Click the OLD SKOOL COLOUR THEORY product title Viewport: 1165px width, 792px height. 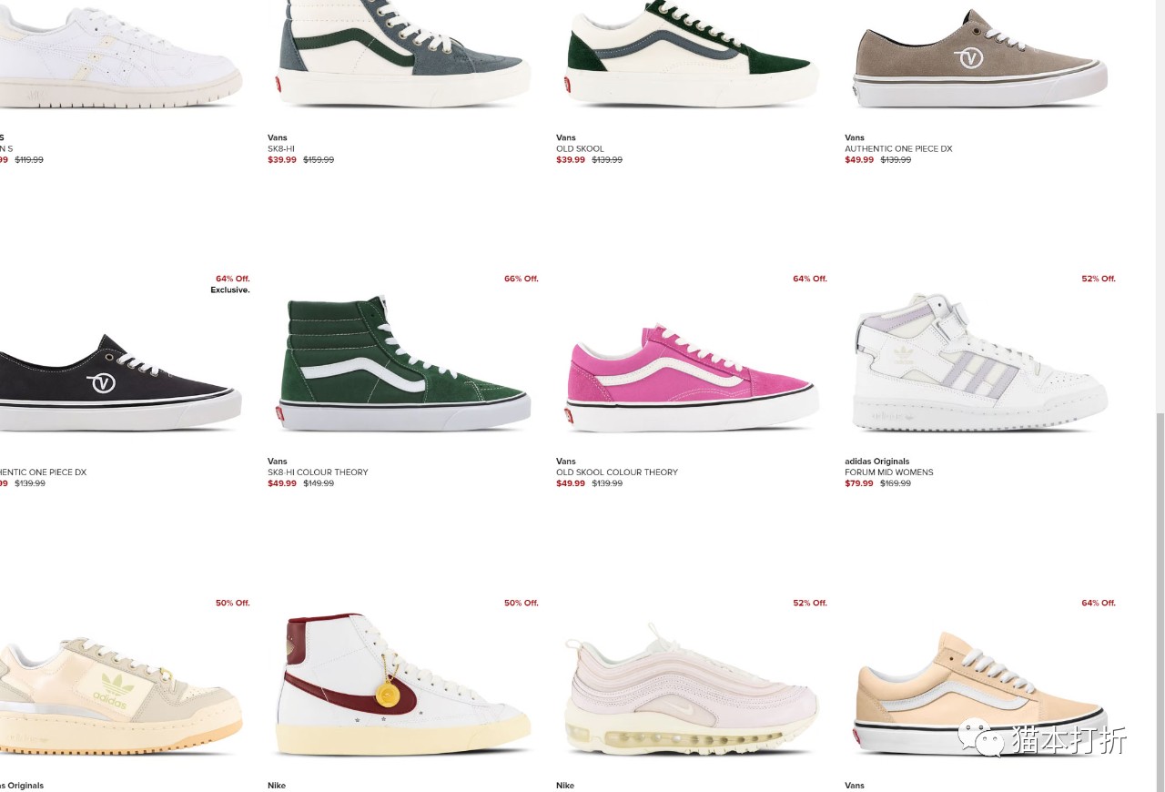click(617, 472)
